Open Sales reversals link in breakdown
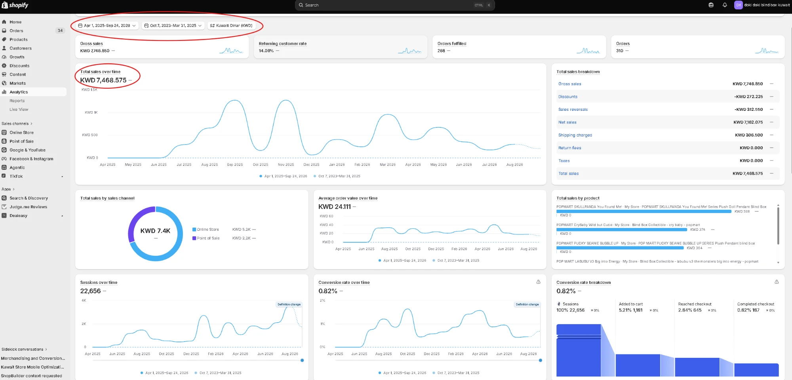The image size is (792, 380). pos(573,109)
